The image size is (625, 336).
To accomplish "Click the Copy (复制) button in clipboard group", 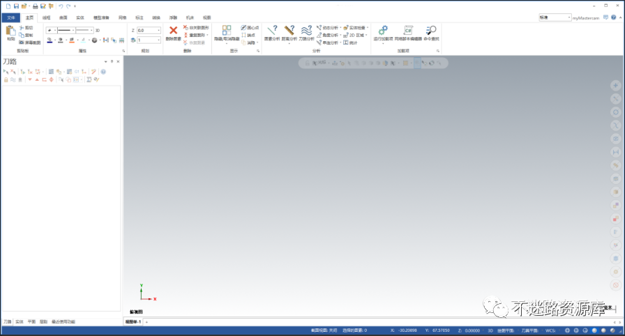I will pyautogui.click(x=27, y=35).
